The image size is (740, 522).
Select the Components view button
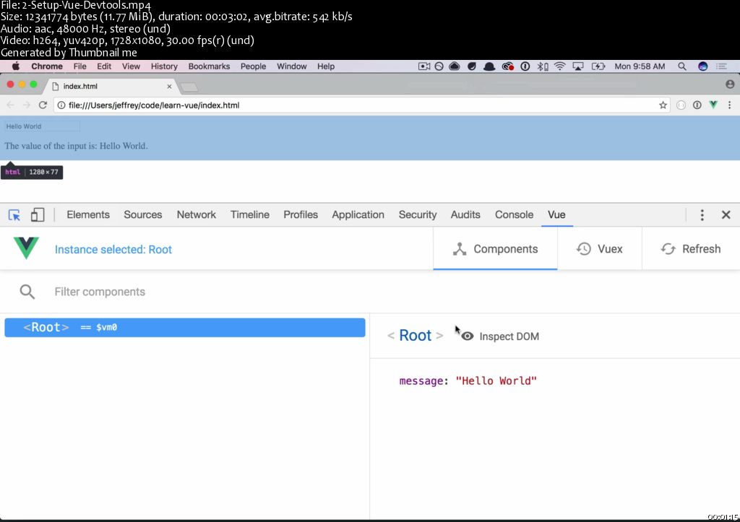495,249
